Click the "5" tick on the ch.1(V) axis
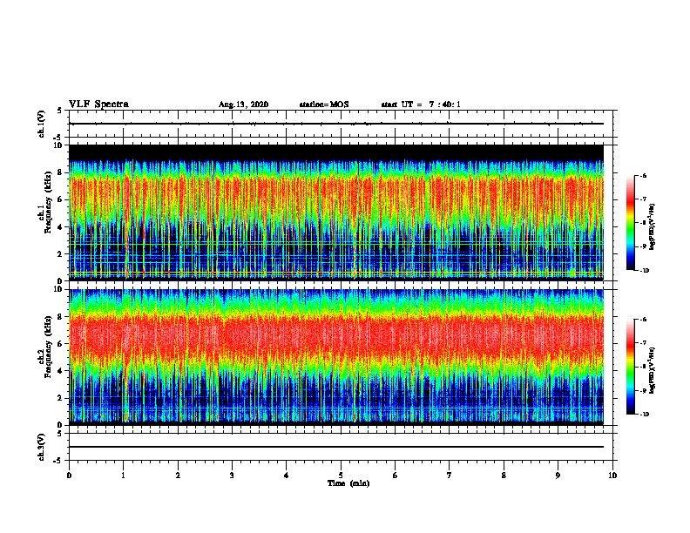Screen dimensions: 690x533 click(59, 111)
